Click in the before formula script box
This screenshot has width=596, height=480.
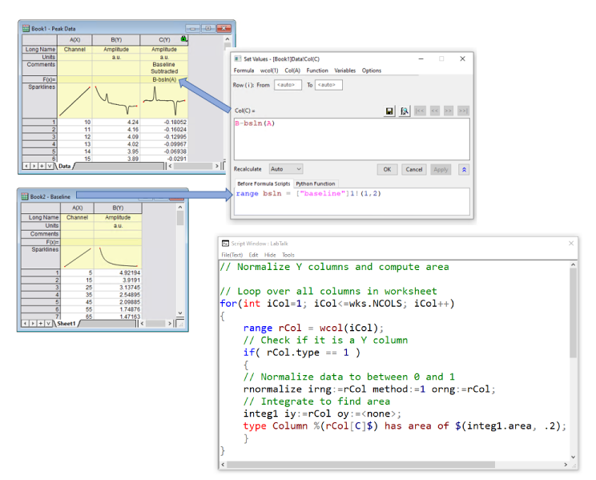coord(352,202)
